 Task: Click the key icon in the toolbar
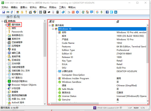point(26,12)
